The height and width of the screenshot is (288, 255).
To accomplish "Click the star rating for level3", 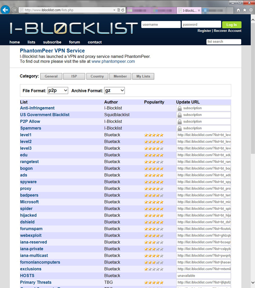I will 154,149.
